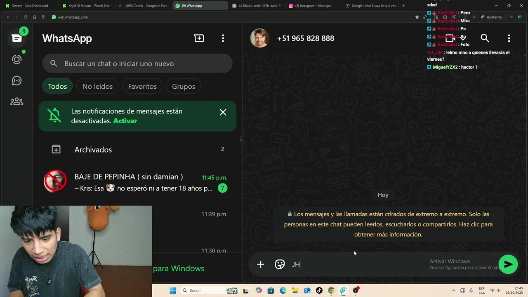Click the BAJE DE PEPINHA group avatar
Viewport: 528px width, 297px height.
tap(55, 181)
